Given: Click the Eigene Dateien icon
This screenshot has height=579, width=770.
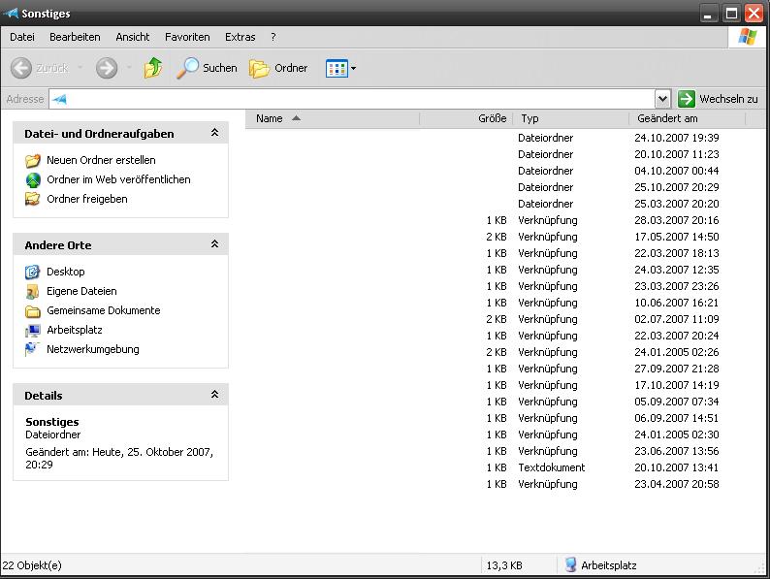Looking at the screenshot, I should 33,291.
